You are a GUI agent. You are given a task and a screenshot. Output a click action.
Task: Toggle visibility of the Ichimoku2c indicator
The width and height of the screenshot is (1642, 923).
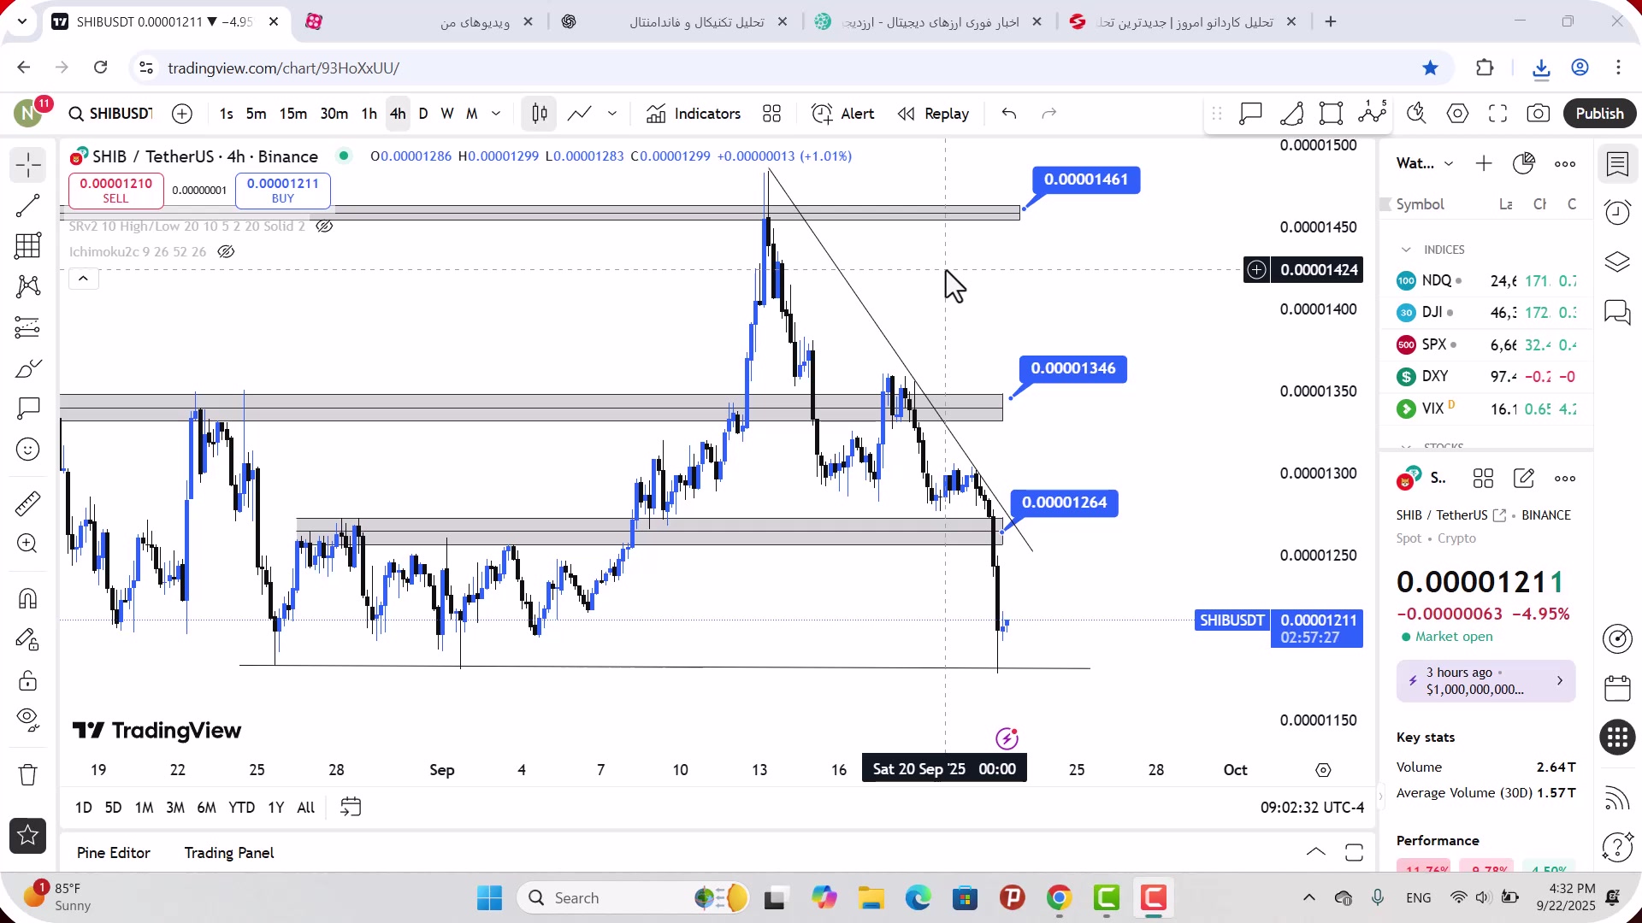coord(226,252)
